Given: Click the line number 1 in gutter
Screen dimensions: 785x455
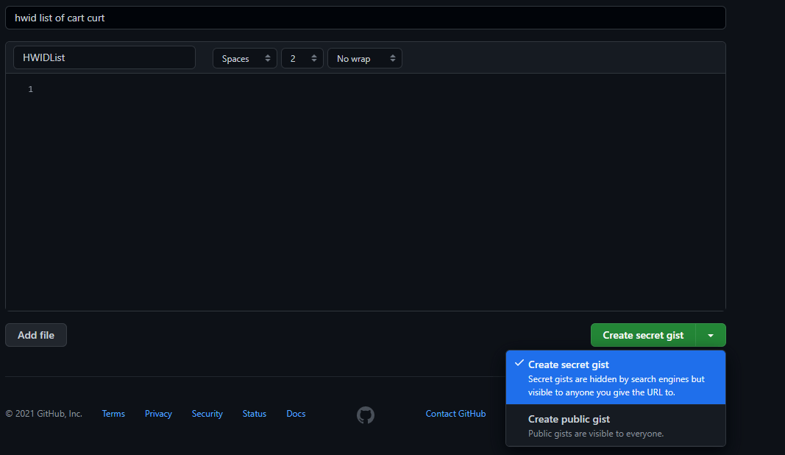Looking at the screenshot, I should 31,89.
